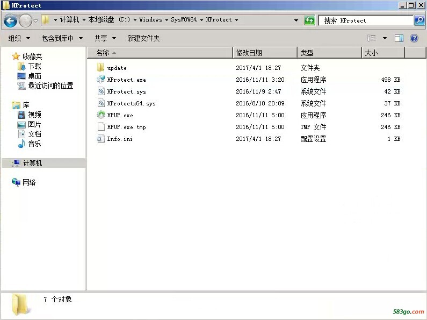Open the view options dropdown arrow
Viewport: 427px width, 320px height.
(385, 38)
